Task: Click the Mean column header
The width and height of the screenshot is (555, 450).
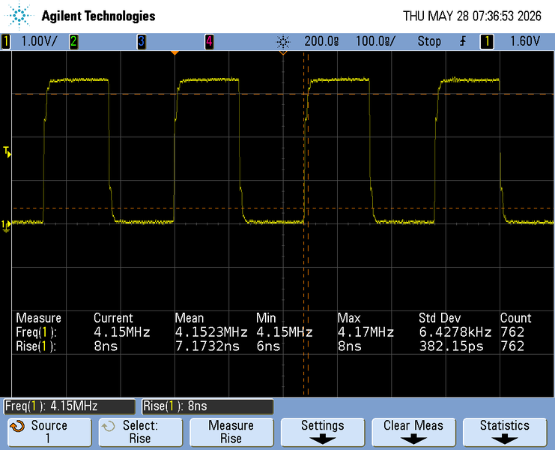Action: click(x=189, y=318)
